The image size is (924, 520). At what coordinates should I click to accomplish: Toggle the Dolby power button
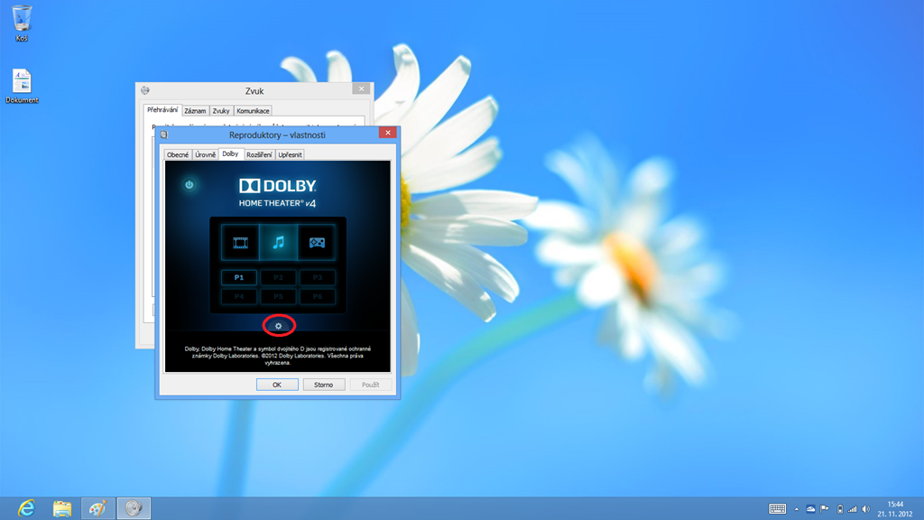click(189, 184)
